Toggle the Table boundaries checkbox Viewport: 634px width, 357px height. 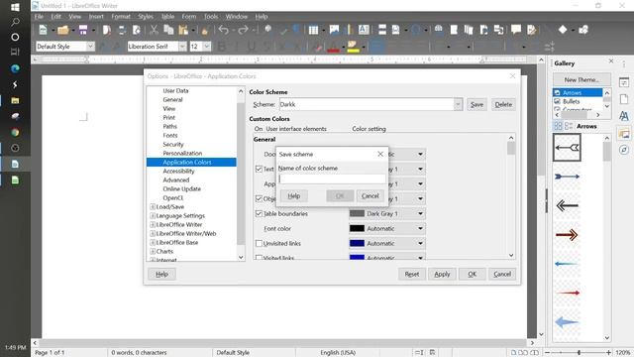(x=259, y=214)
